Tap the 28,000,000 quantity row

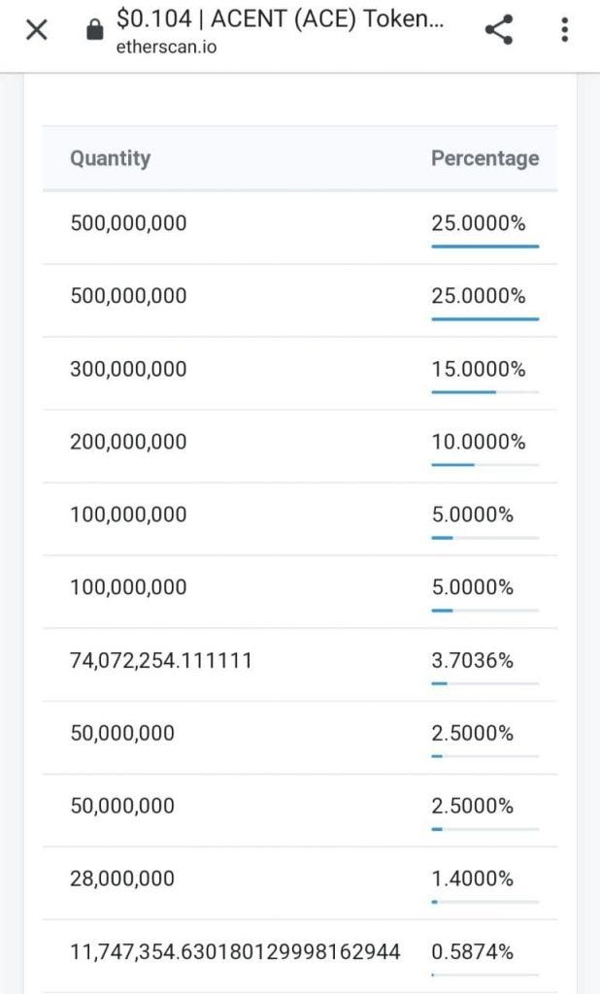coord(300,883)
